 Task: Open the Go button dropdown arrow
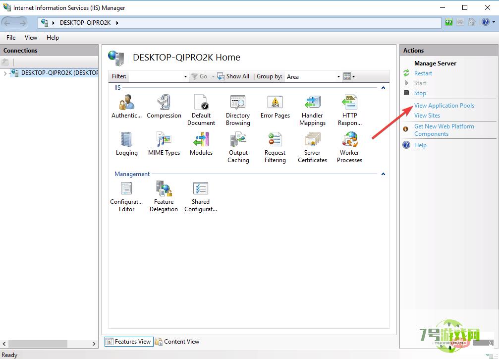click(213, 76)
